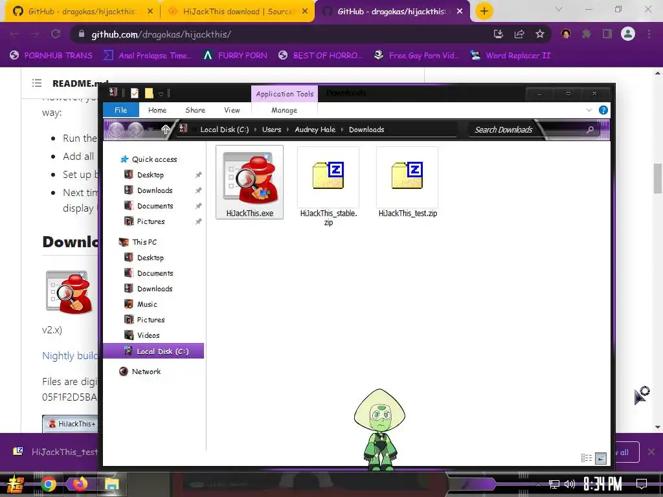
Task: Toggle Chrome's side panel icon
Action: (607, 34)
